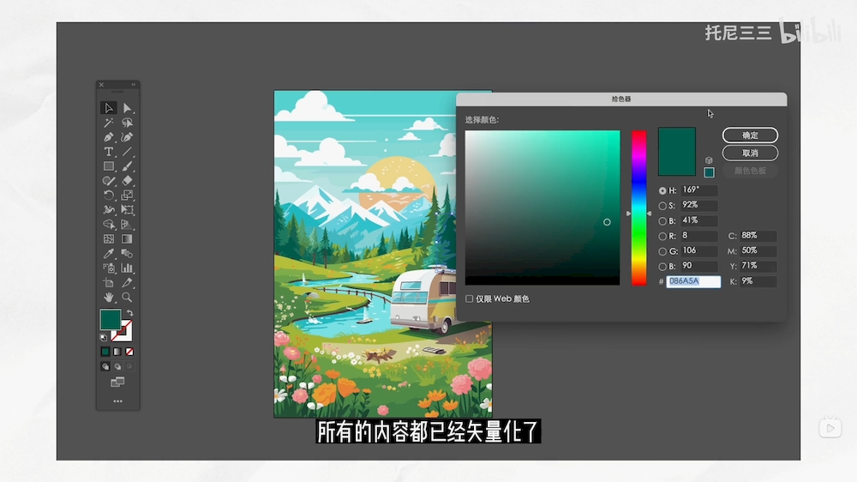Enable the 仅限 Web 颜色 checkbox
Viewport: 857px width, 482px height.
coord(470,298)
